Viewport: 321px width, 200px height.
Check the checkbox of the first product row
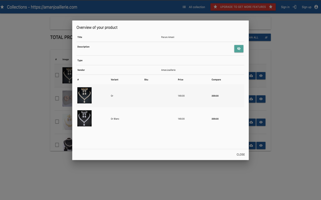pos(57,75)
